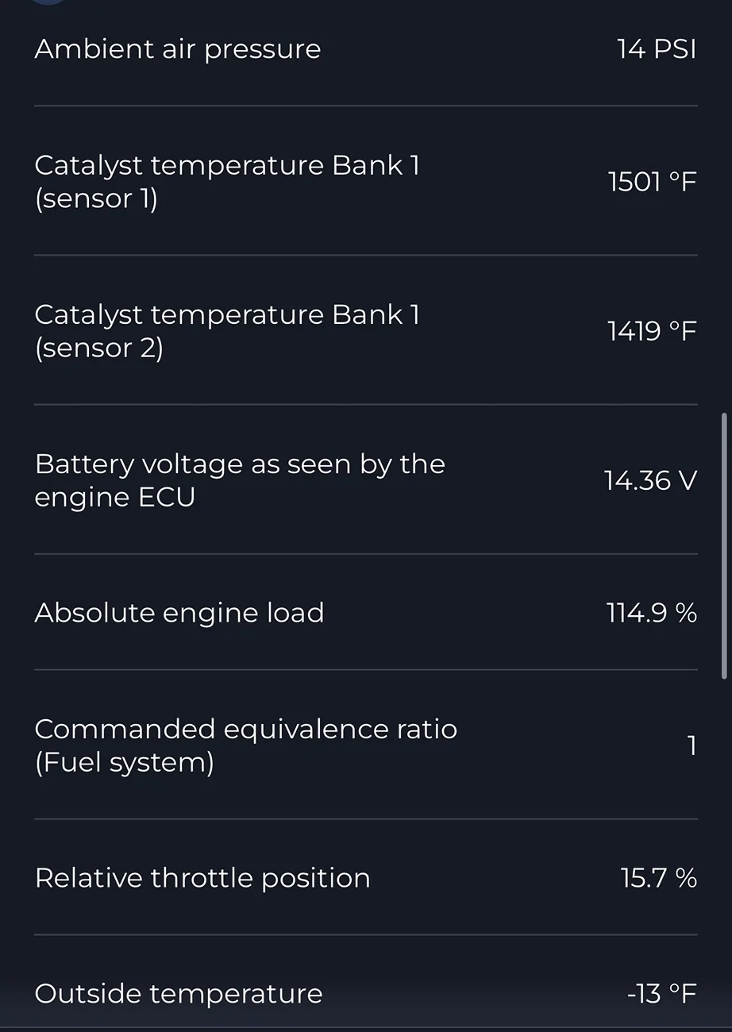Open the Relative throttle position row
The image size is (732, 1032).
coord(202,878)
